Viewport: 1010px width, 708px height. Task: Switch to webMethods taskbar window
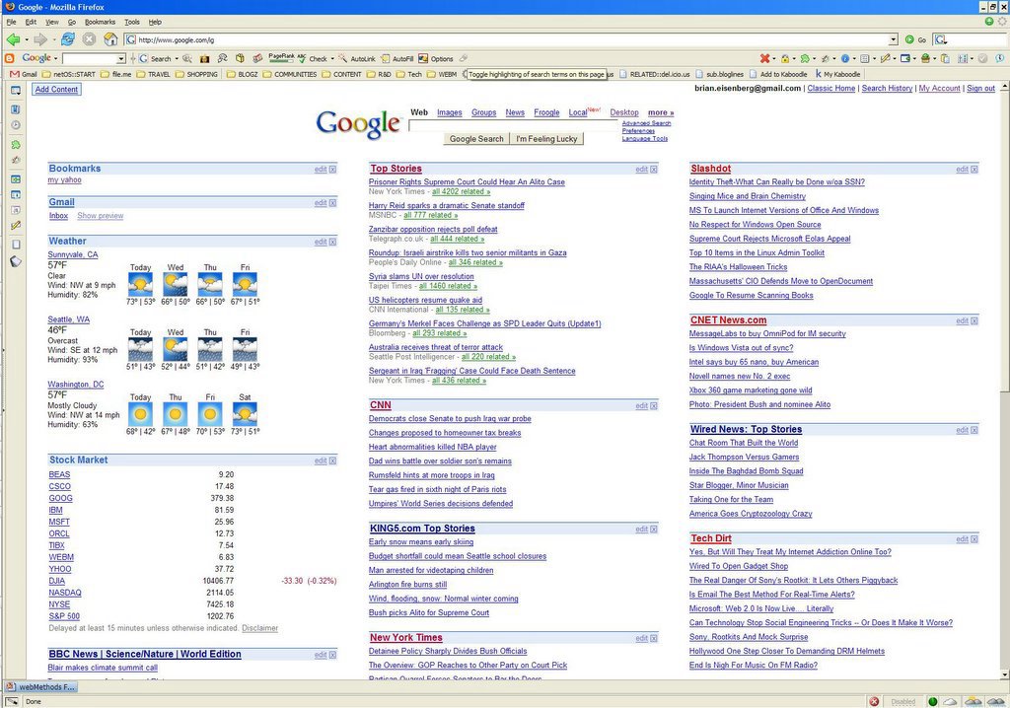click(39, 687)
